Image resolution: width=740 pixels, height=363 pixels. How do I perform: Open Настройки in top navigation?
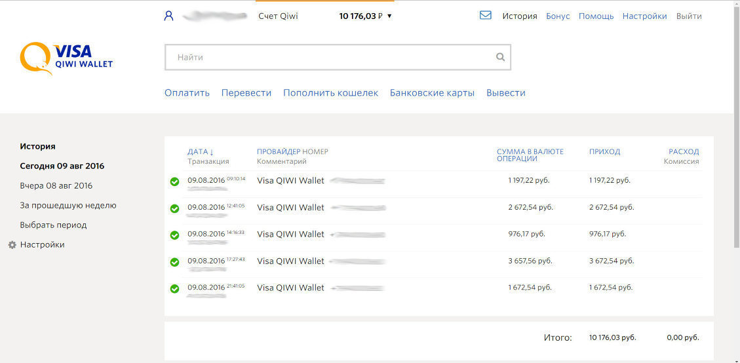click(x=645, y=16)
